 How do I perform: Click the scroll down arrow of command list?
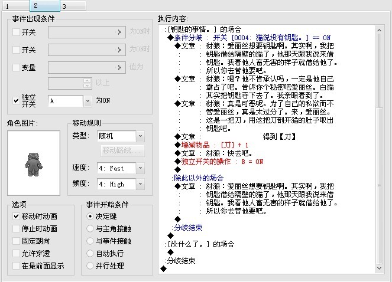point(379,268)
